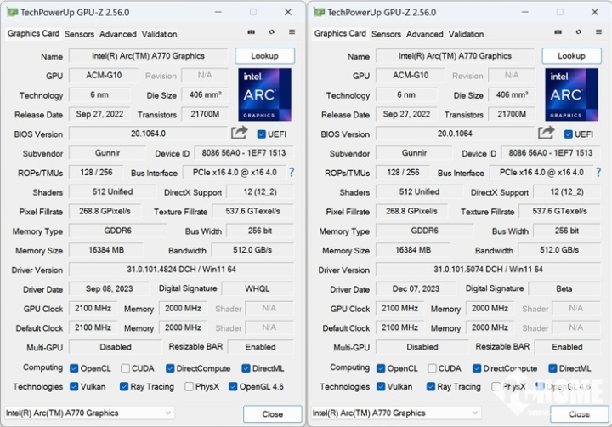Switch to Advanced tab in left window
Viewport: 612px width, 427px height.
point(118,34)
